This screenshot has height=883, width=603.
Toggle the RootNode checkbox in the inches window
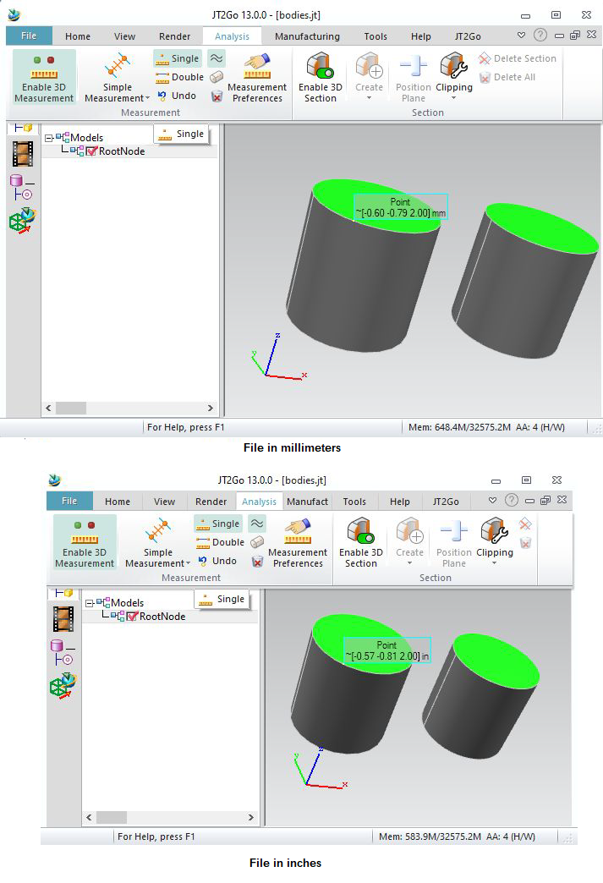133,617
